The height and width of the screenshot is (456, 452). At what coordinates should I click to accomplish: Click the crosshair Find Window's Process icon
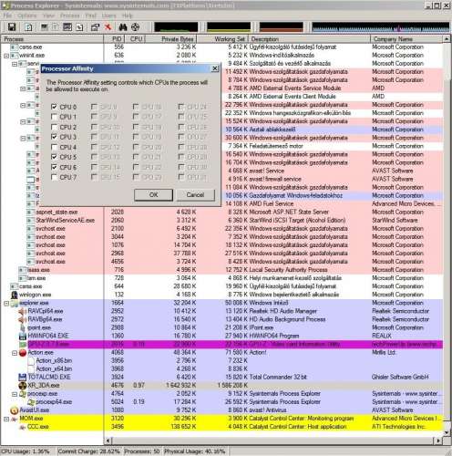click(x=135, y=27)
